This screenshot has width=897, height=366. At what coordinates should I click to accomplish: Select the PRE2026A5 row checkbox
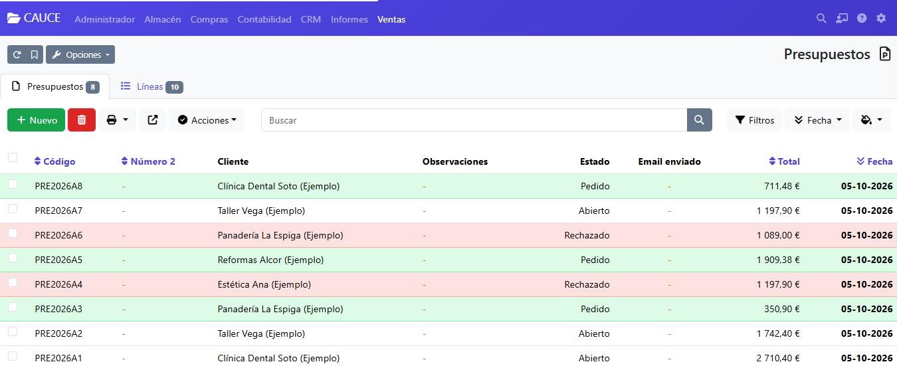13,258
